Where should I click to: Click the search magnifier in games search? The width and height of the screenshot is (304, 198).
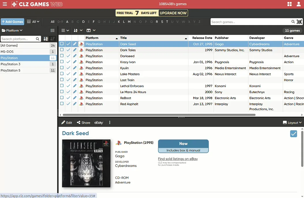(x=293, y=22)
